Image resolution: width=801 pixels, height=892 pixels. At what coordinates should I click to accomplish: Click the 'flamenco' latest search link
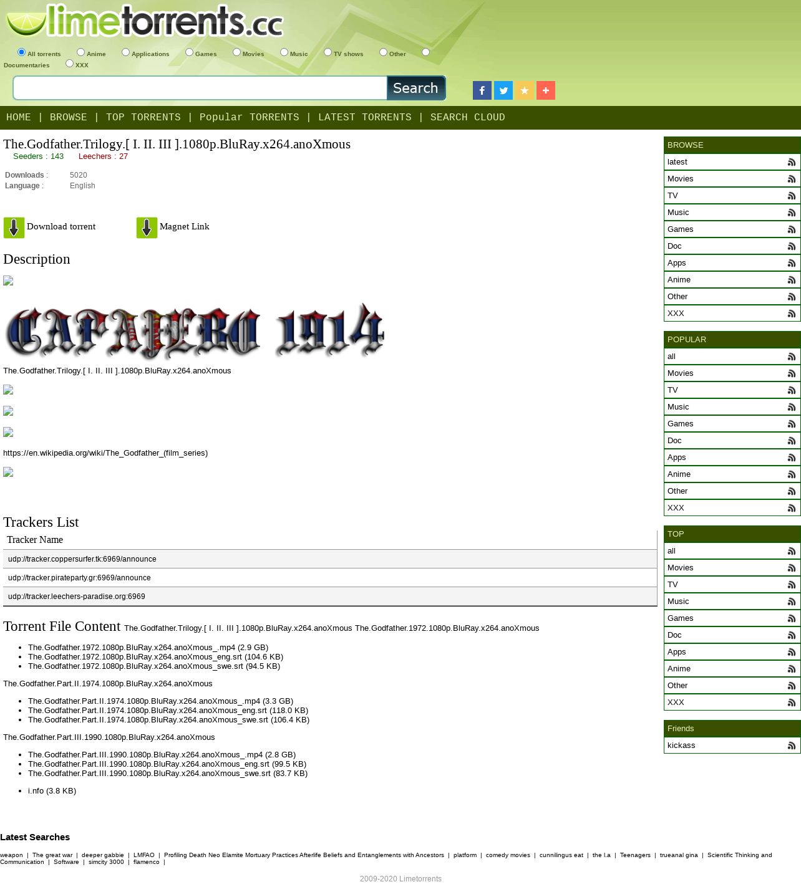pyautogui.click(x=147, y=862)
